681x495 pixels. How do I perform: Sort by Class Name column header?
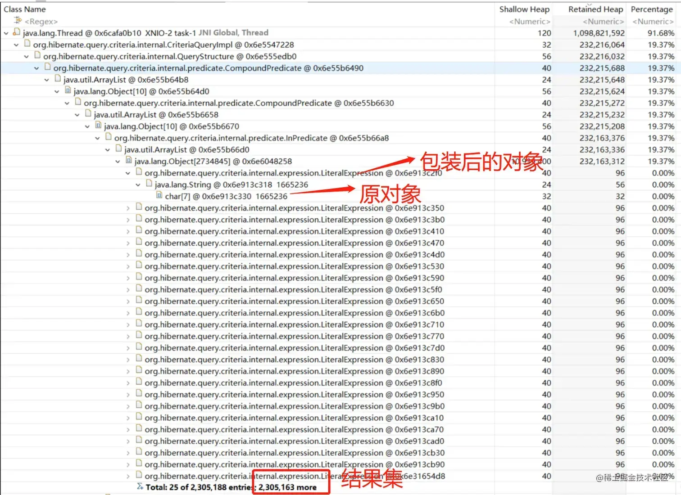(25, 9)
